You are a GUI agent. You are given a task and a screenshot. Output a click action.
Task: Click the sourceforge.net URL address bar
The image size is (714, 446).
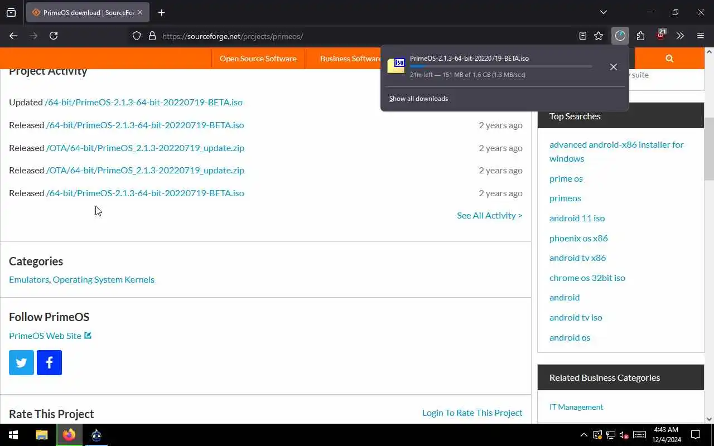tap(368, 36)
